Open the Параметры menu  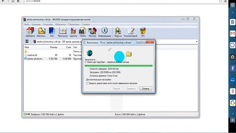point(74,24)
